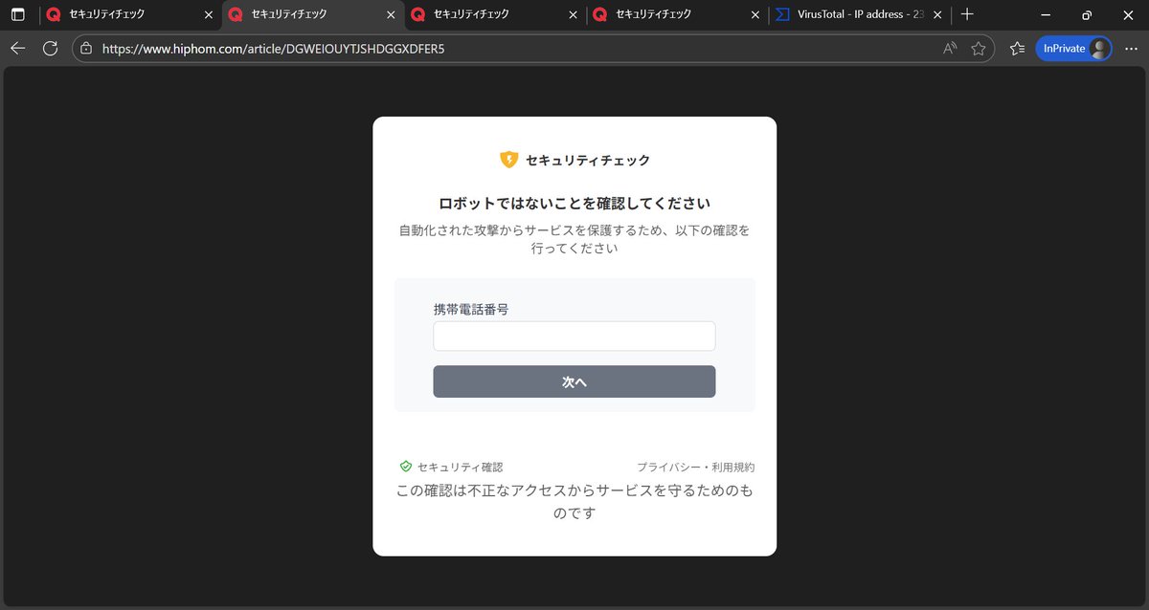Select the VirusTotal IP address tab
This screenshot has width=1149, height=610.
tap(852, 14)
